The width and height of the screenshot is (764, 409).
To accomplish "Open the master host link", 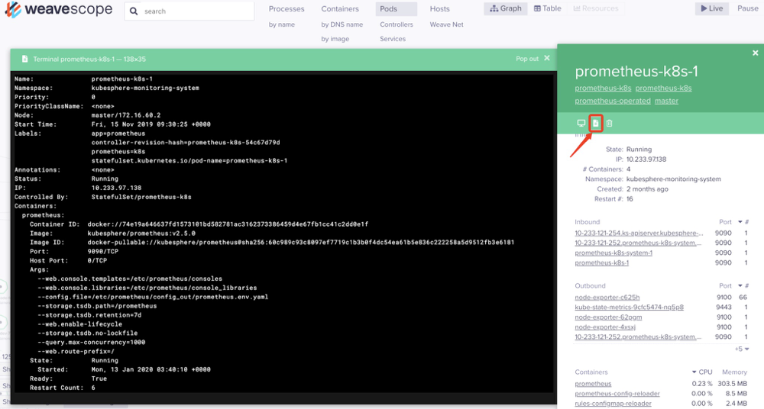I will [x=666, y=101].
